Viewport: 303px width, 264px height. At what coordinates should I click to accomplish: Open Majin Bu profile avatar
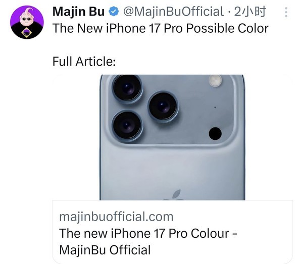pyautogui.click(x=27, y=22)
